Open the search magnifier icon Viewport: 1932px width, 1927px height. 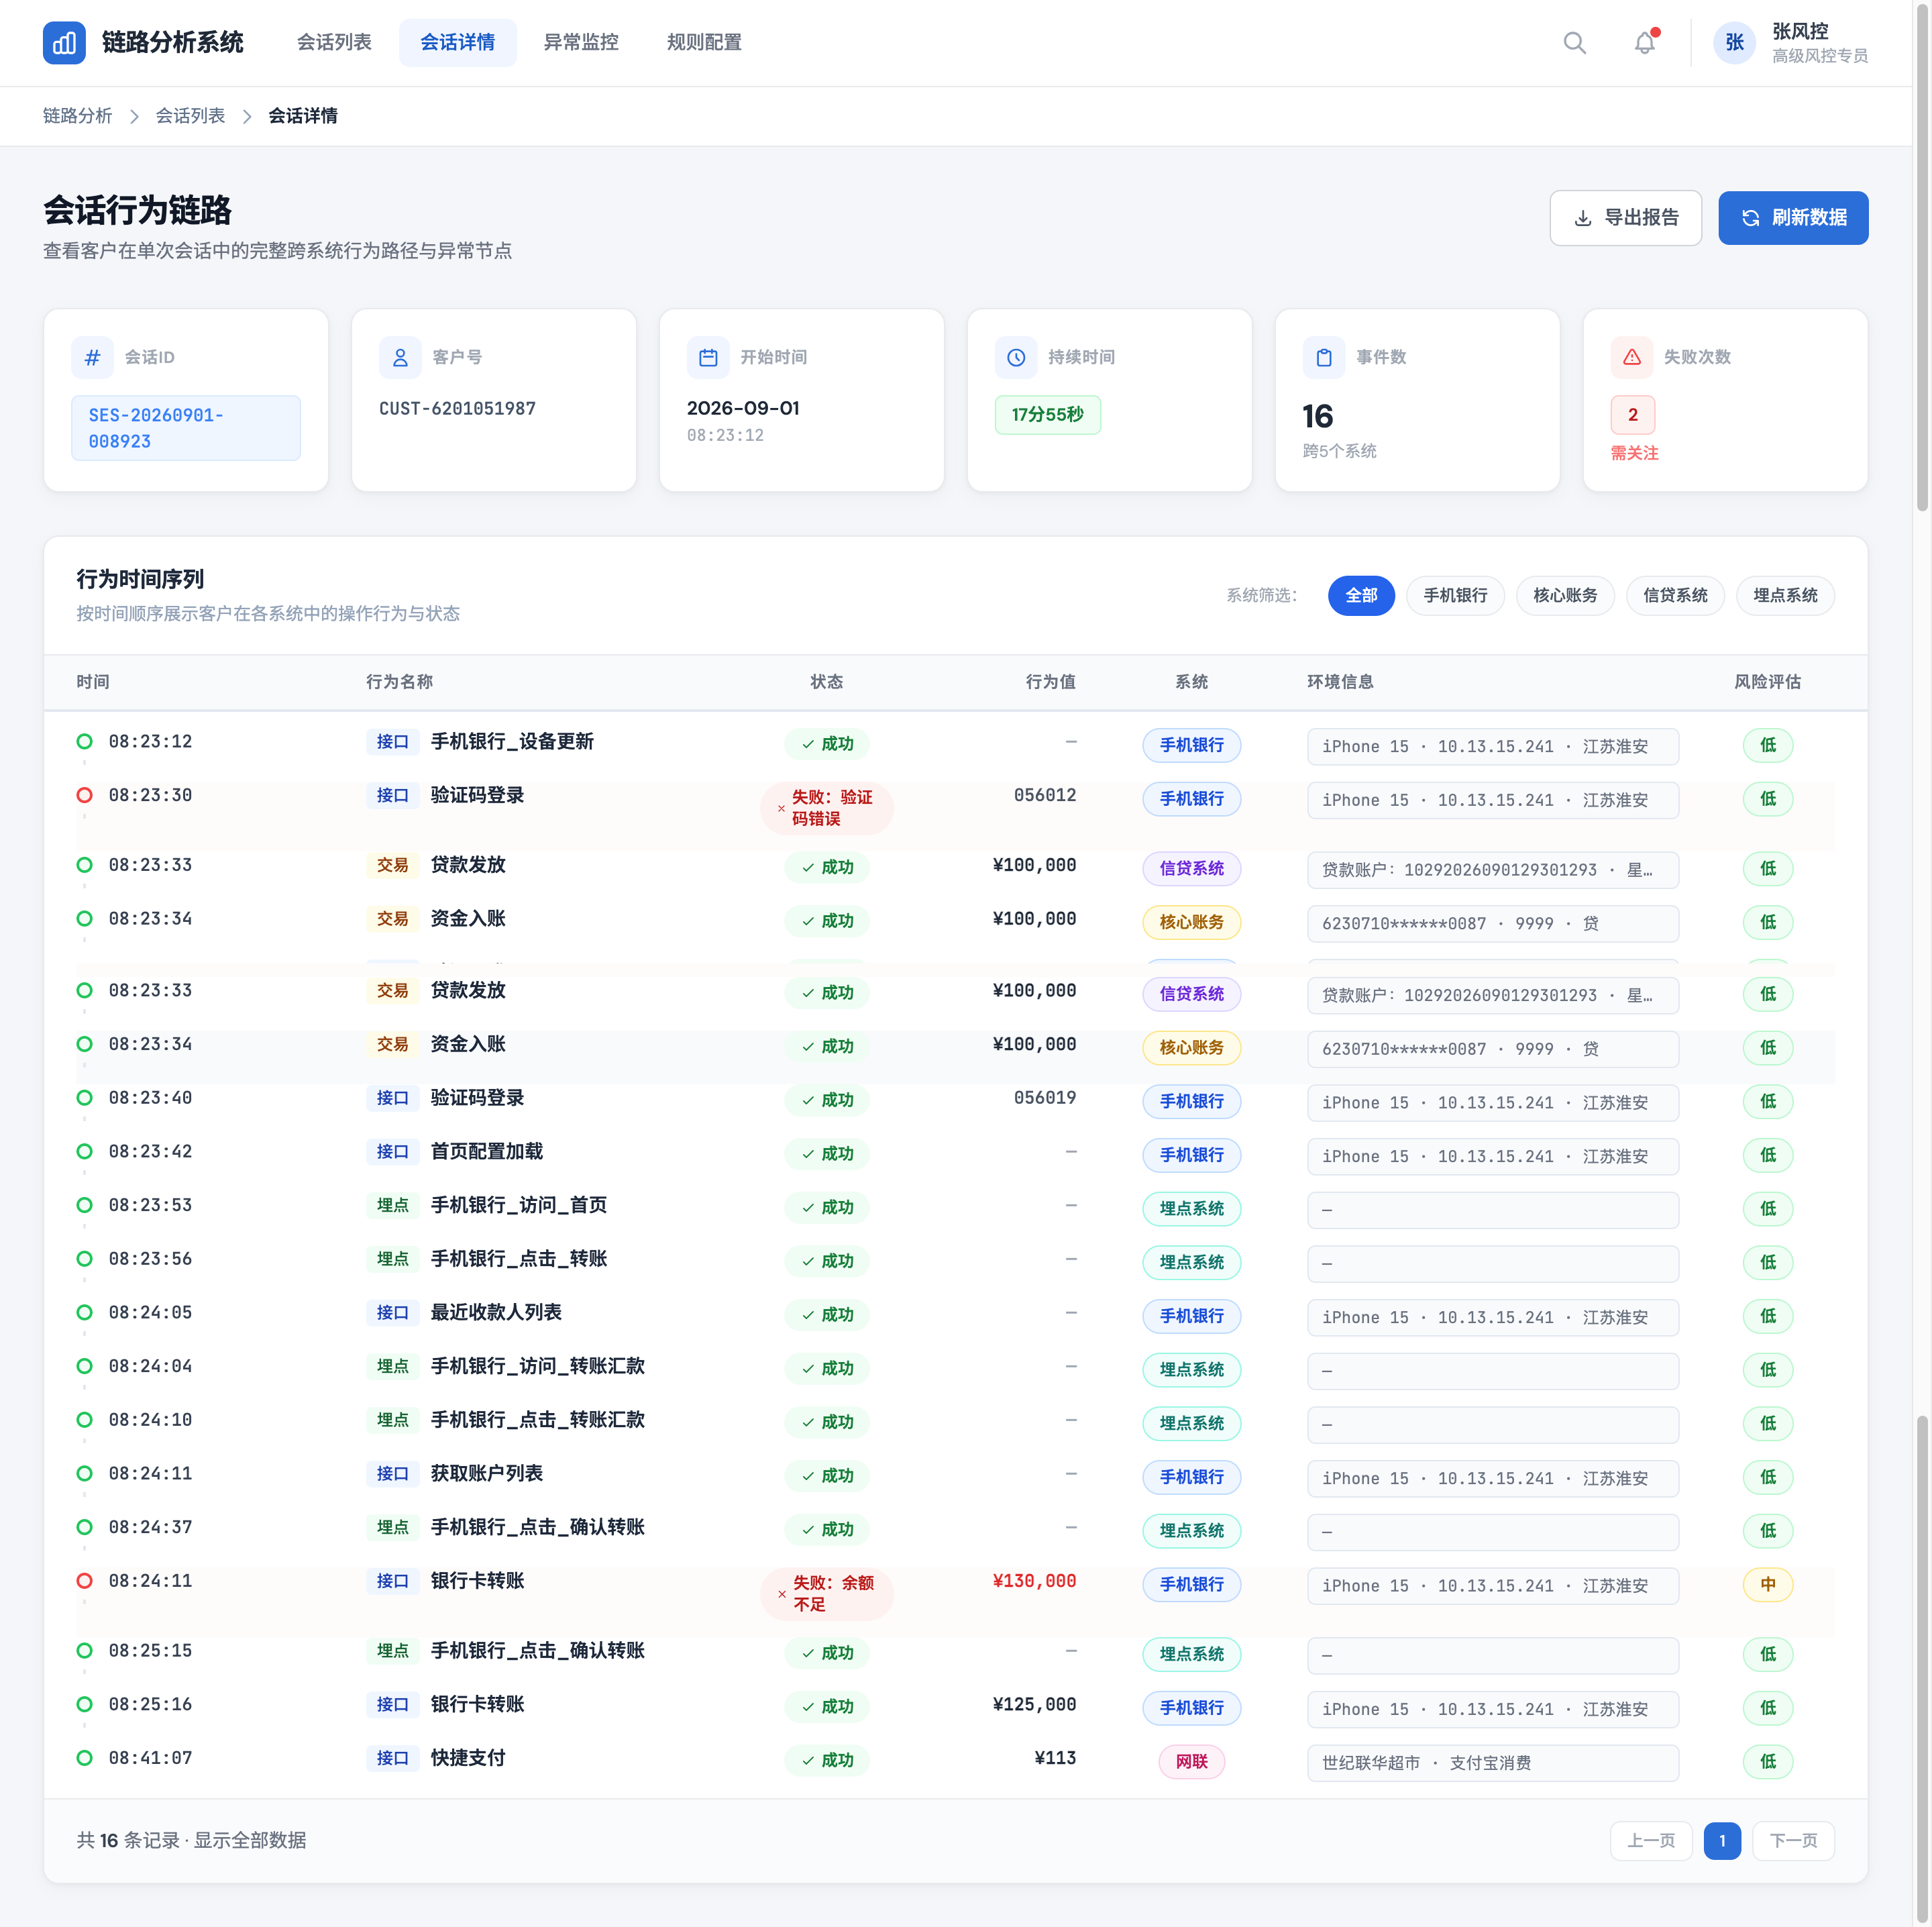click(1574, 43)
